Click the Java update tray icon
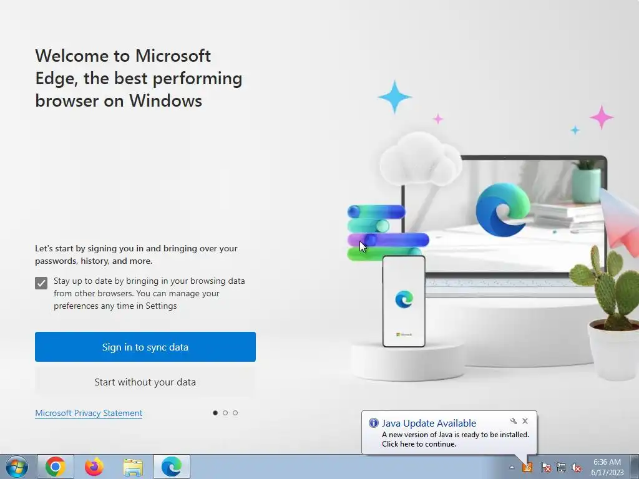 pos(527,467)
